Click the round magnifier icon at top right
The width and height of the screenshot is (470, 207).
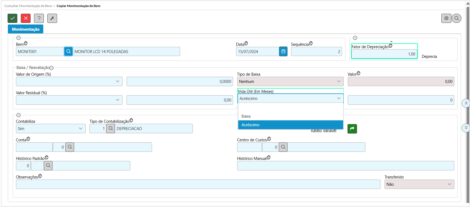tap(456, 18)
